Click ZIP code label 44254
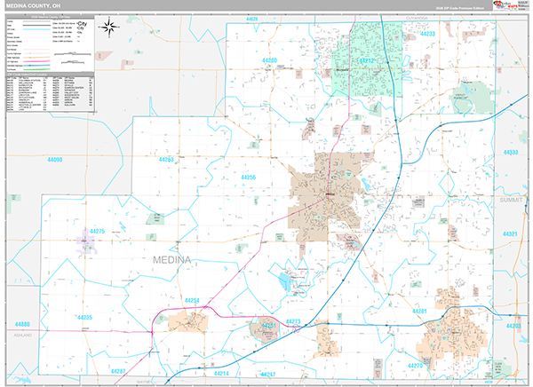Screen dimensions: 533x387 (192, 301)
